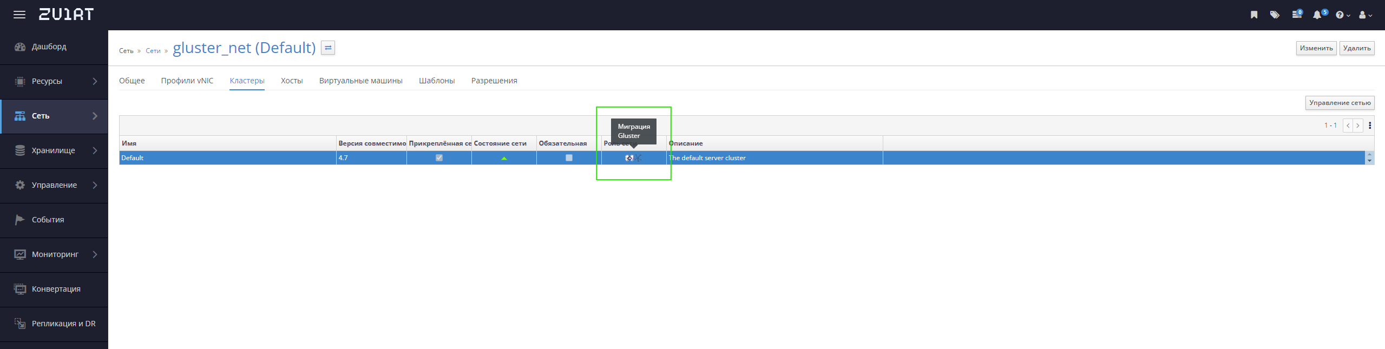The image size is (1385, 349).
Task: Open the Репликация и DR menu item
Action: pos(54,324)
